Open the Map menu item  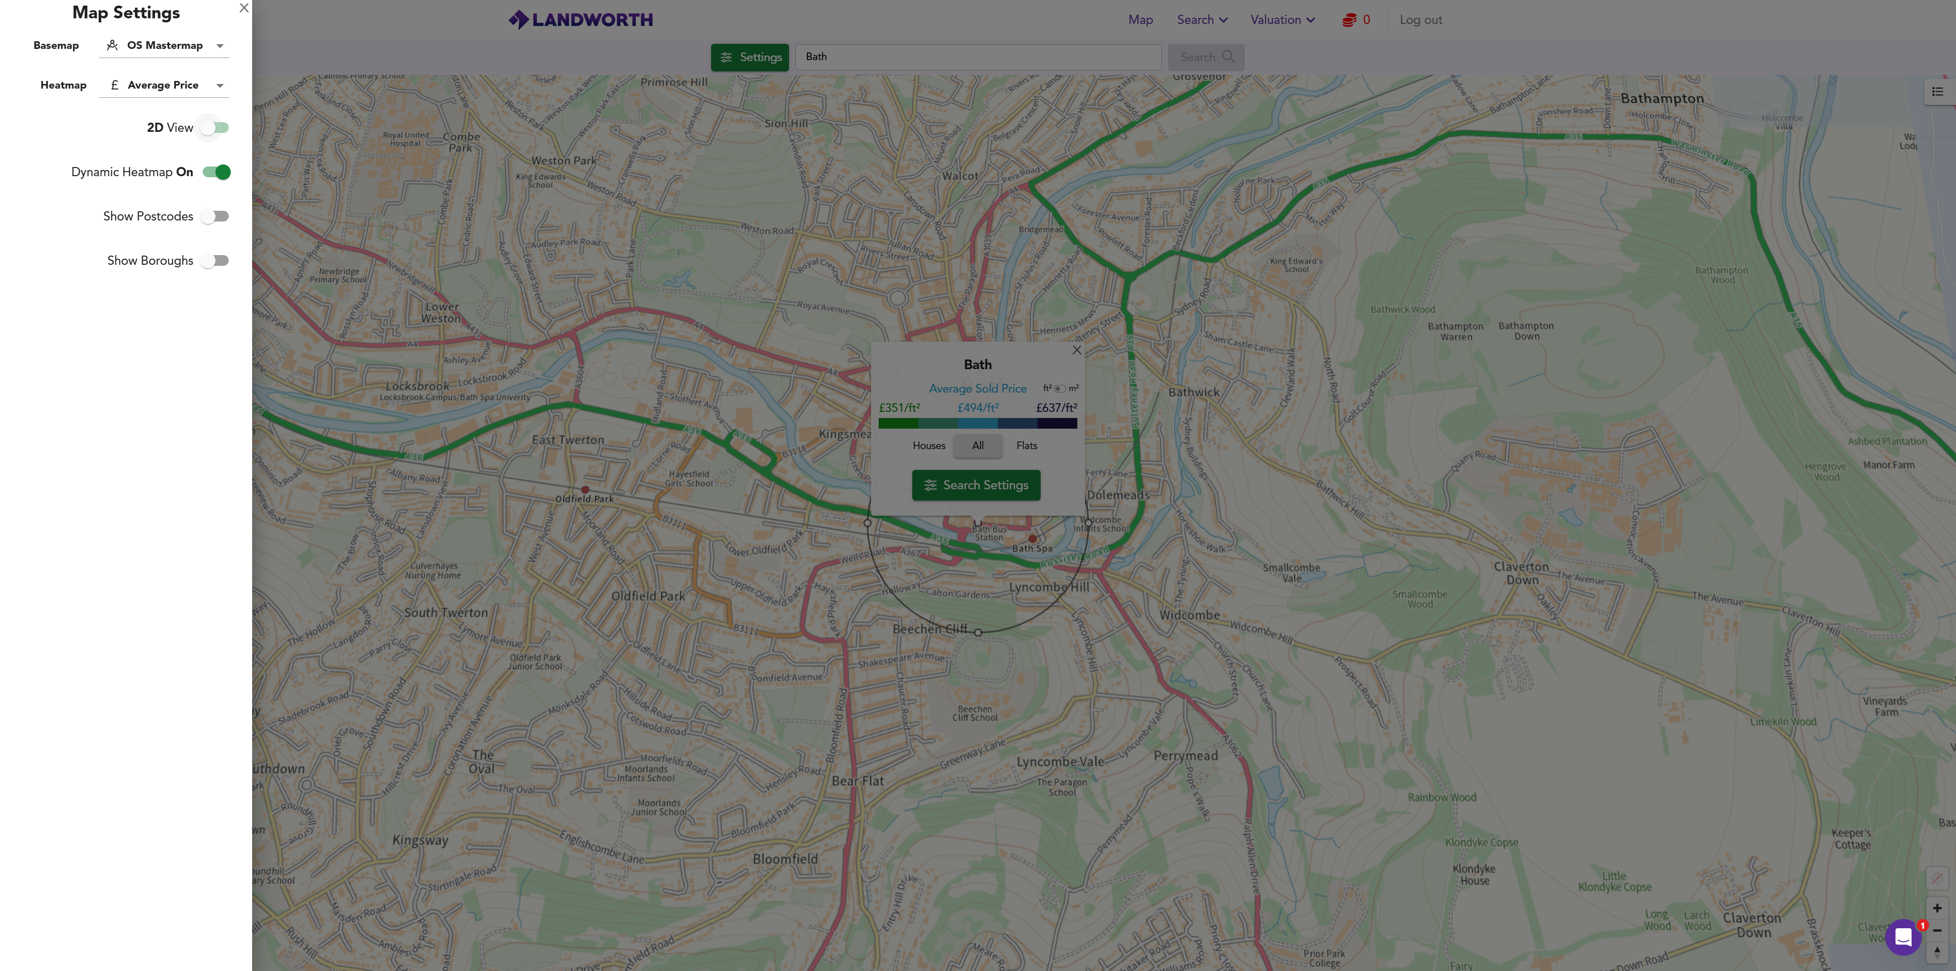point(1140,20)
